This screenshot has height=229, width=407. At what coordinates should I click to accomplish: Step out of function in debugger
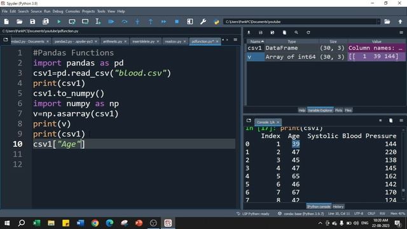click(151, 22)
